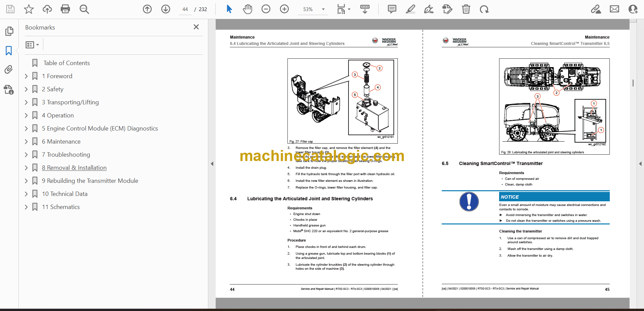Rotate the page view
The width and height of the screenshot is (644, 311).
click(x=484, y=9)
